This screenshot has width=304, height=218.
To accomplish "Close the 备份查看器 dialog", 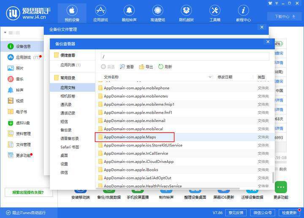I will click(268, 42).
